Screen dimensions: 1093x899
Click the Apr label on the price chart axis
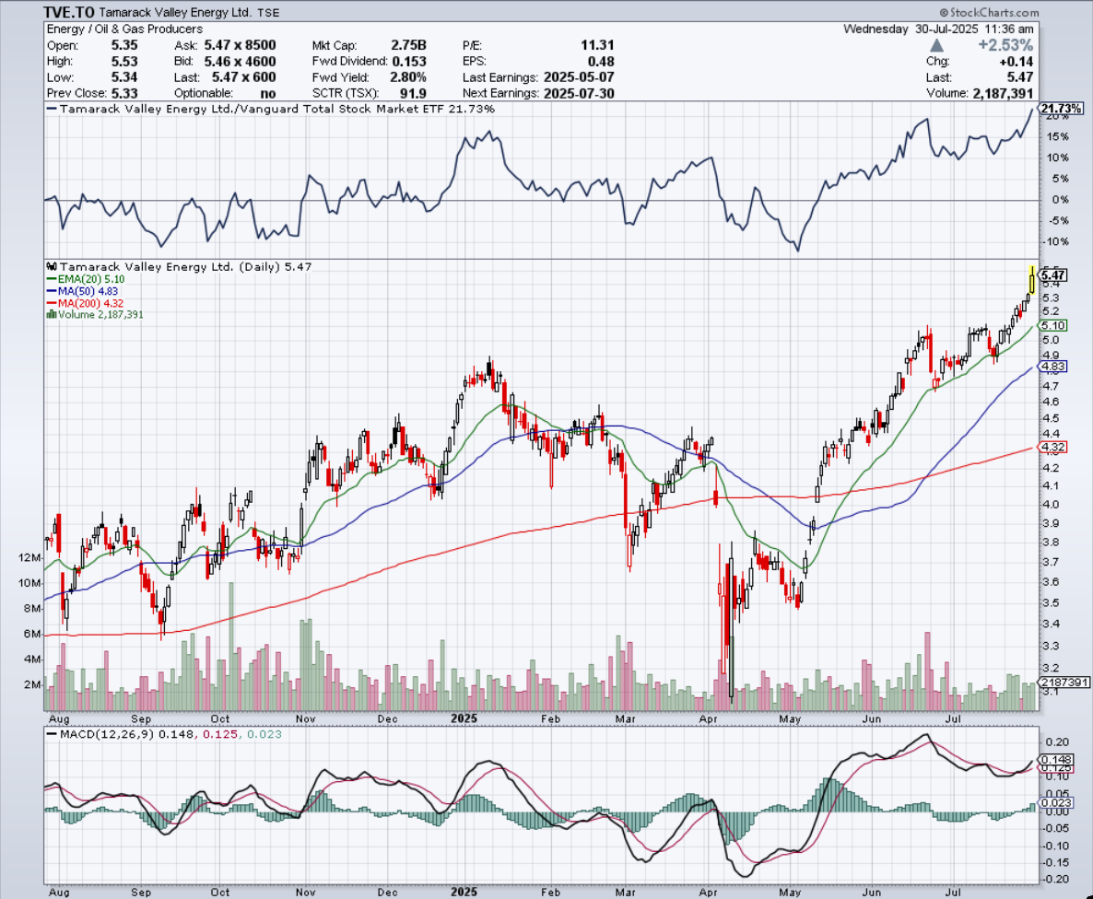708,718
